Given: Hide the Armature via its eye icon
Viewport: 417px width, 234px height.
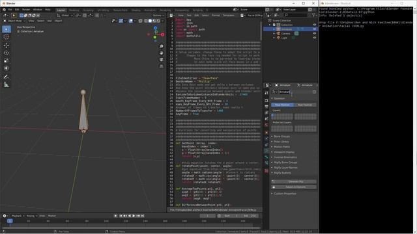Looking at the screenshot, I should tap(314, 29).
